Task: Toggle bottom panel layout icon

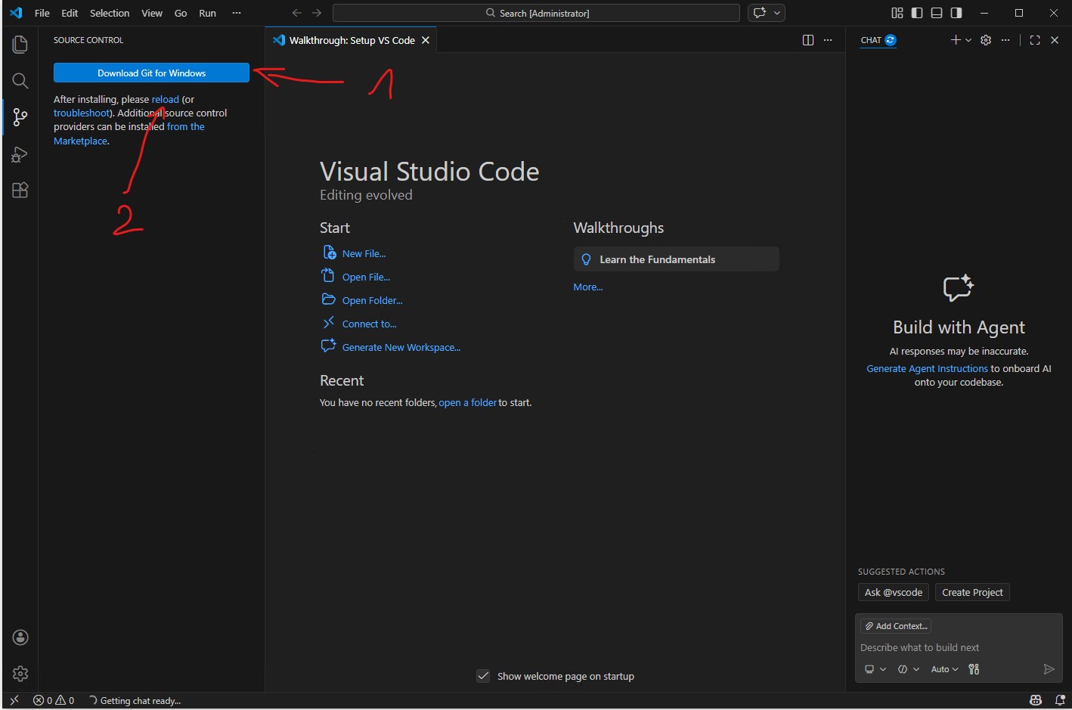Action: pyautogui.click(x=937, y=13)
